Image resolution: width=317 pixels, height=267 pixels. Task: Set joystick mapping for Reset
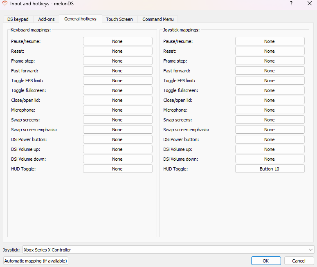[270, 51]
